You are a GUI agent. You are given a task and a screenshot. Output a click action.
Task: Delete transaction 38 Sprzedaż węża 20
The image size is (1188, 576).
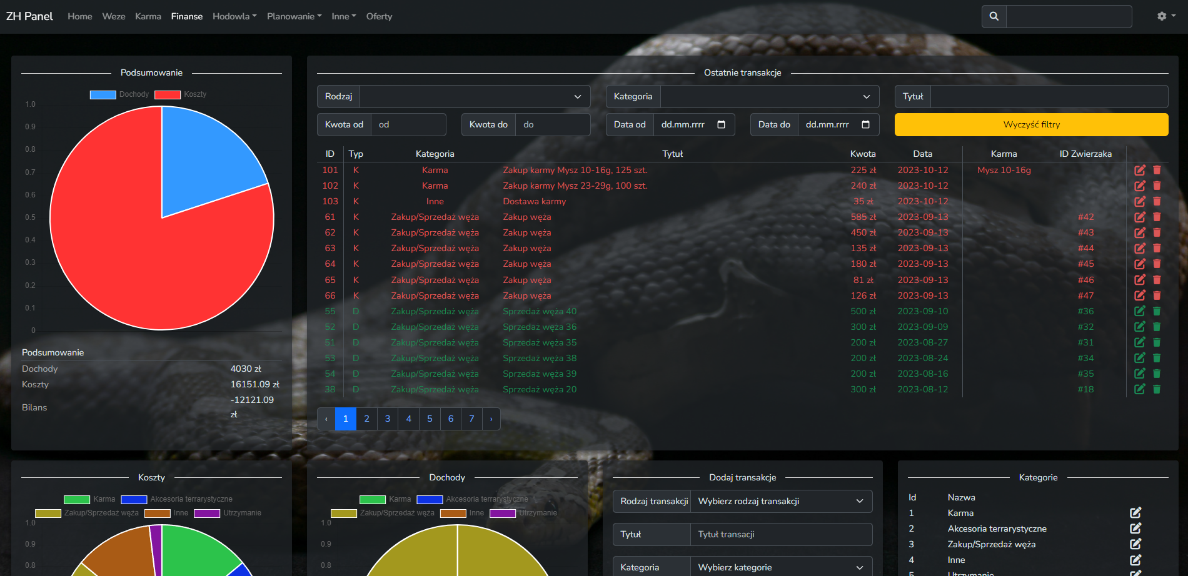pos(1157,389)
